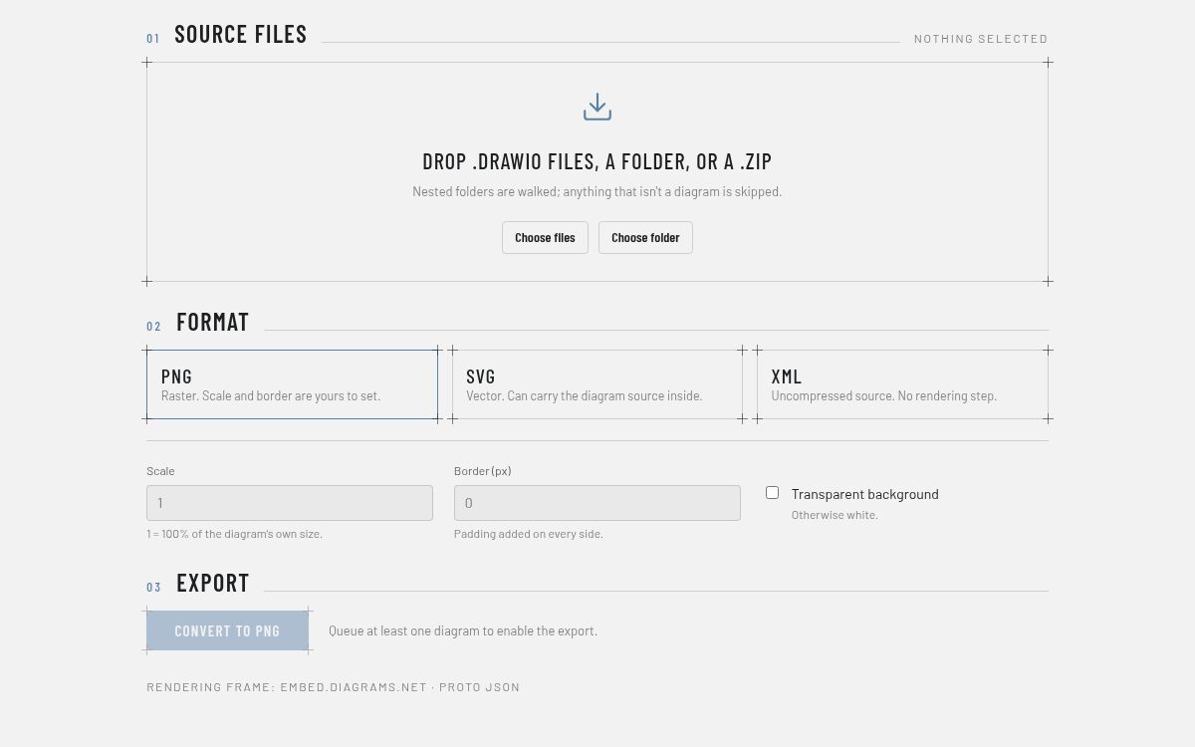This screenshot has height=747, width=1195.
Task: Enable the Transparent background checkbox
Action: pos(772,493)
